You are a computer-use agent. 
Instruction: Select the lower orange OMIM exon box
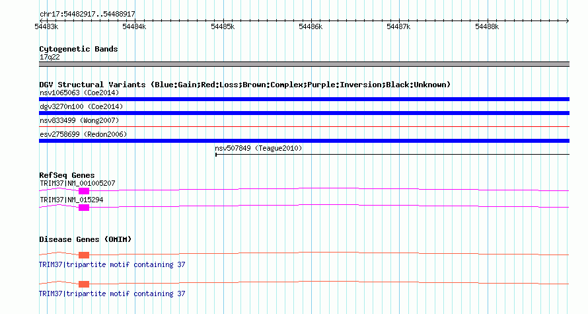pyautogui.click(x=84, y=284)
